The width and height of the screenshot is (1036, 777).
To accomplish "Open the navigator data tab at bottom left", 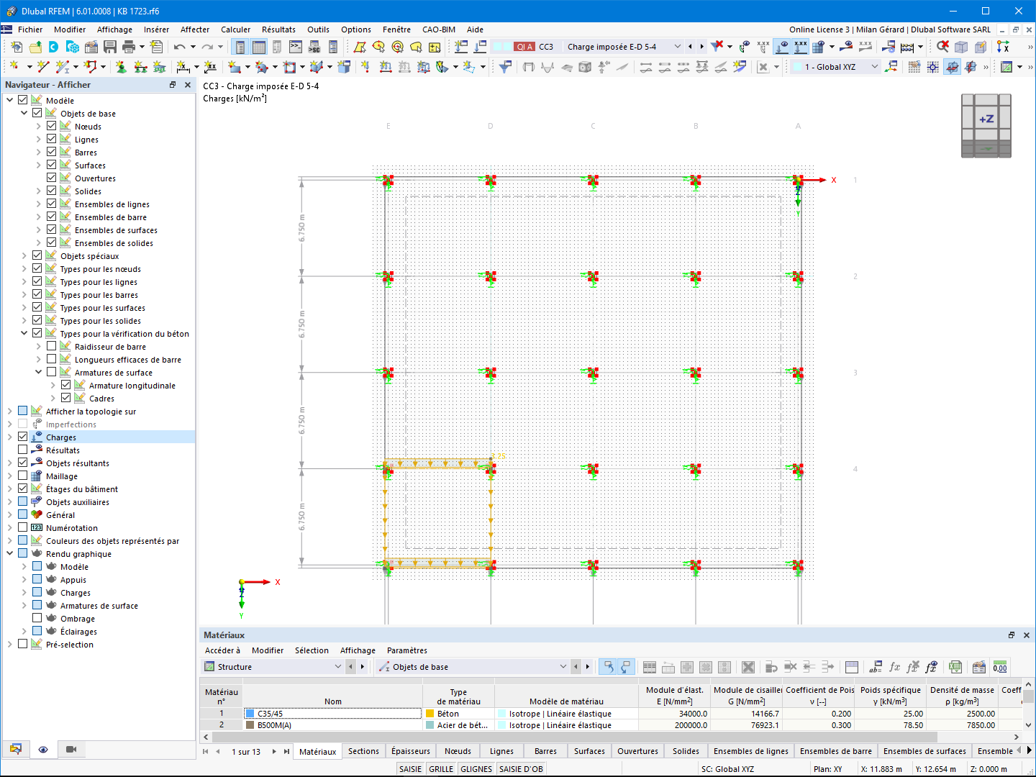I will click(16, 750).
